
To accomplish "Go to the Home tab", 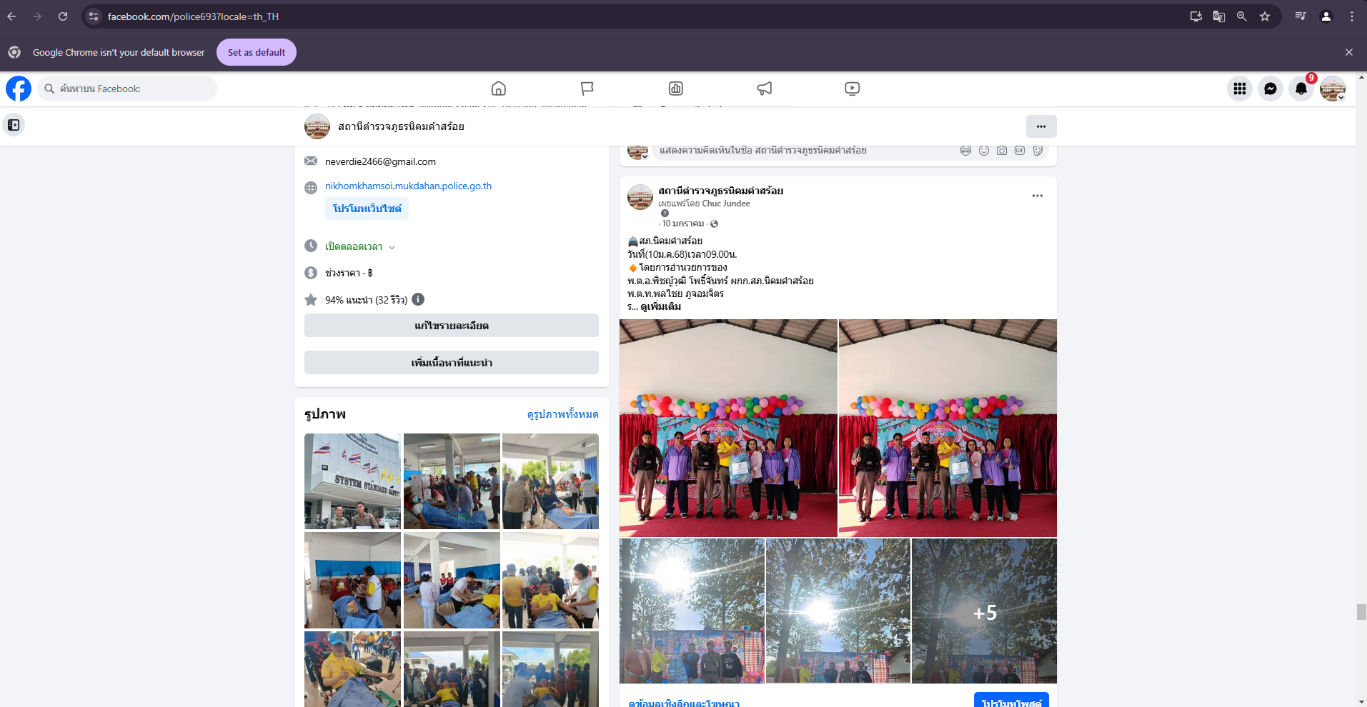I will tap(498, 89).
